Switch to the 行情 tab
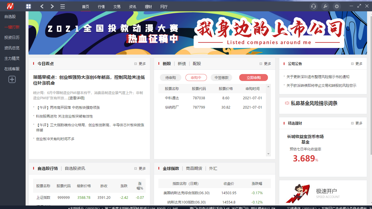The height and width of the screenshot is (209, 372). tap(101, 6)
